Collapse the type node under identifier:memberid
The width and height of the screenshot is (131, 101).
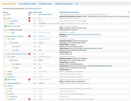pyautogui.click(x=8, y=39)
